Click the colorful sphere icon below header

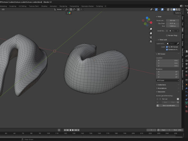click(x=70, y=13)
